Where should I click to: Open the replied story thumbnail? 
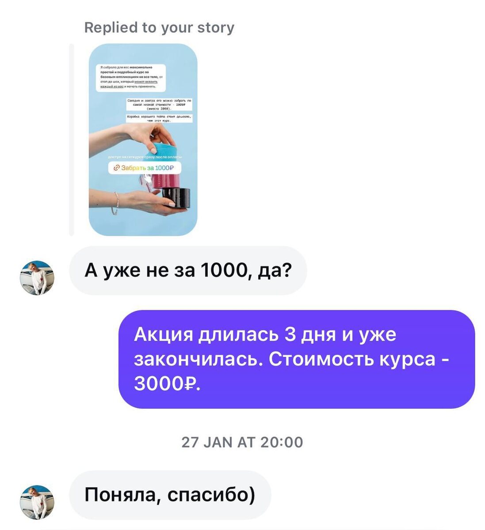(143, 140)
